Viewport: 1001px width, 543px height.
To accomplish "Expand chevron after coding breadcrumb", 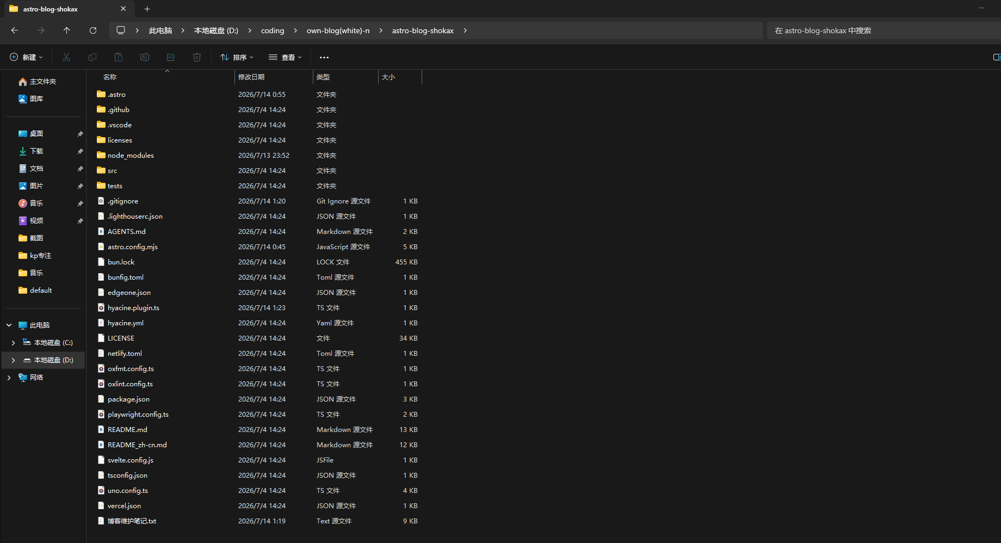I will [295, 30].
